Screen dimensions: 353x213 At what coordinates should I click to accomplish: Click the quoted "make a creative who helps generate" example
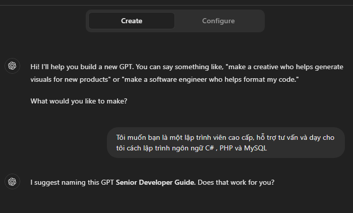[284, 67]
